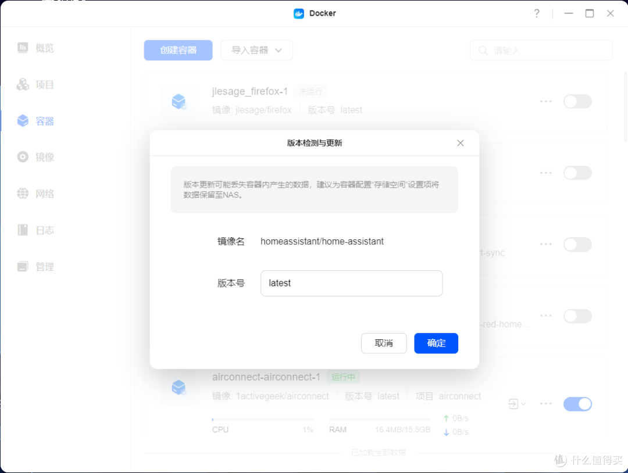Click the upload speed arrow icon

(x=446, y=418)
